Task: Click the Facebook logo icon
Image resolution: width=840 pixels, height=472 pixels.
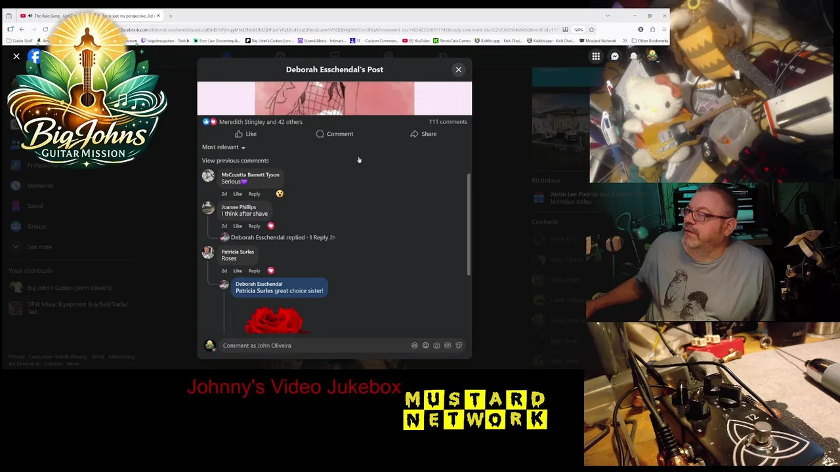Action: pos(35,56)
